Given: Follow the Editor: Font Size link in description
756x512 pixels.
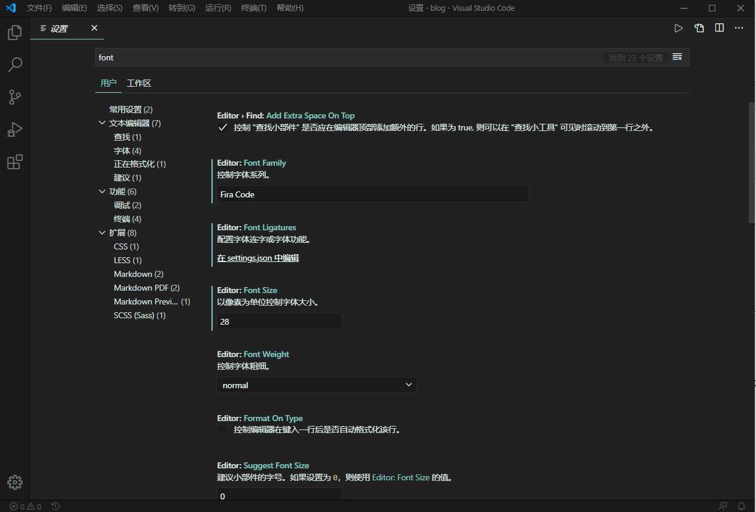Looking at the screenshot, I should point(401,477).
